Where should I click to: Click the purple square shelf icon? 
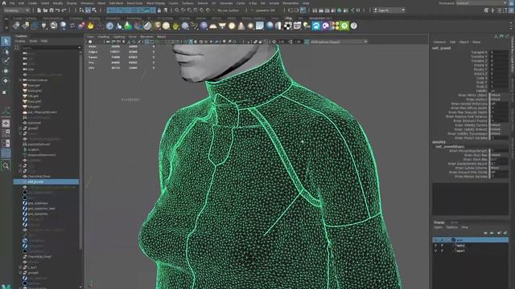[x=325, y=26]
